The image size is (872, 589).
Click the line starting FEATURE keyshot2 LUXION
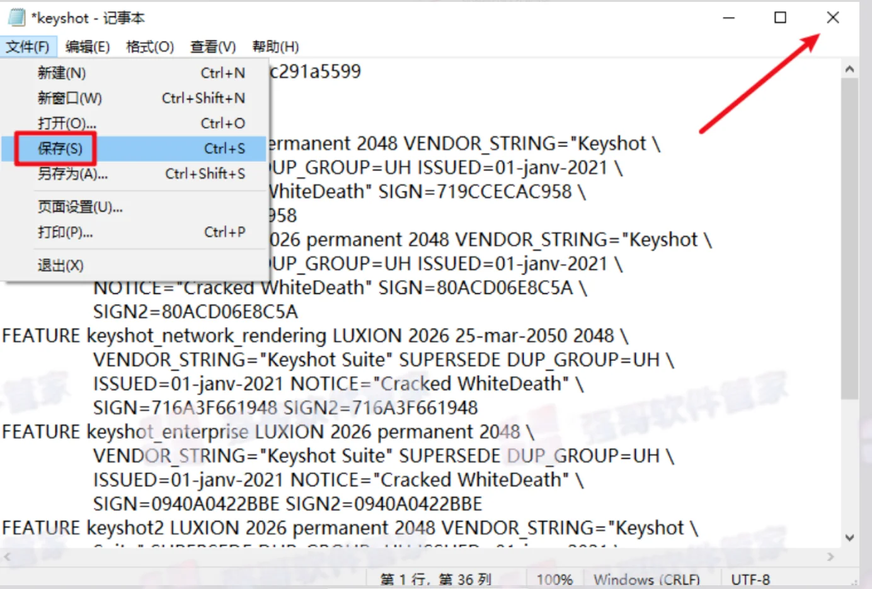(x=350, y=528)
